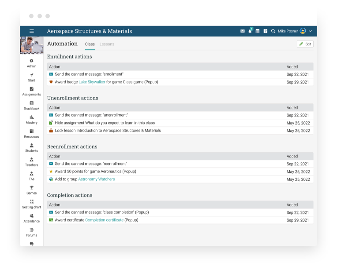The image size is (337, 270).
Task: Click Action column header in Completion table
Action: coord(55,205)
